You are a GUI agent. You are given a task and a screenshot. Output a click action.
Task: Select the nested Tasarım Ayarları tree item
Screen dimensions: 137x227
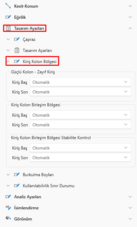(x=37, y=51)
